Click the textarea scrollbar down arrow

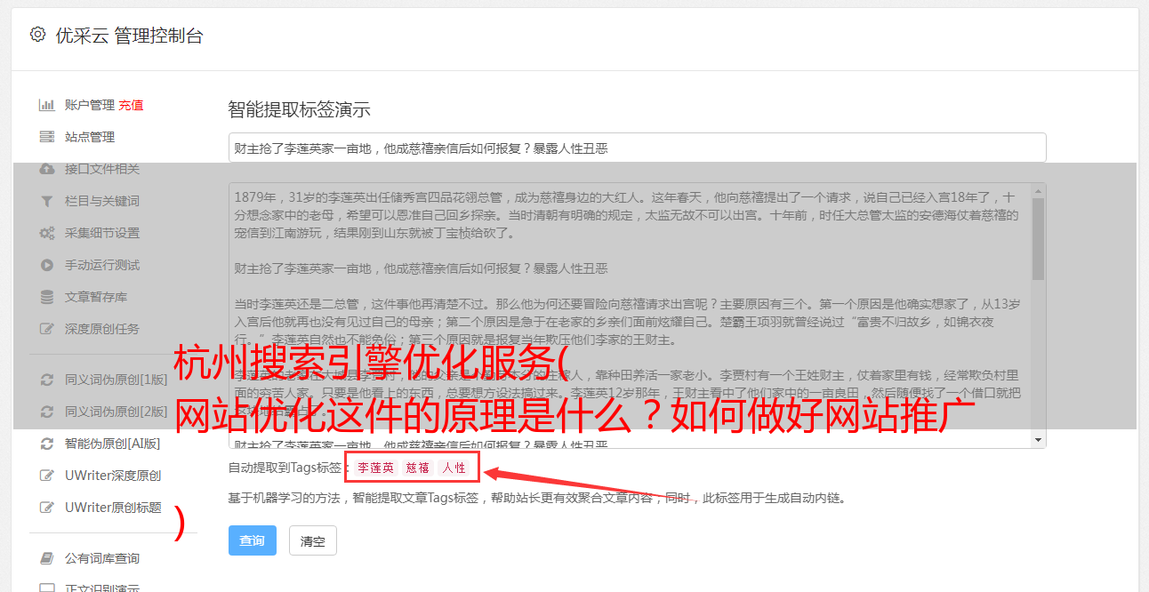1039,440
